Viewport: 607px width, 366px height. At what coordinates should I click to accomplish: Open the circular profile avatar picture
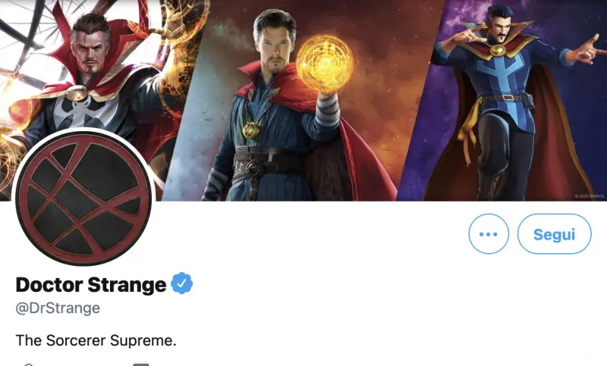(83, 199)
